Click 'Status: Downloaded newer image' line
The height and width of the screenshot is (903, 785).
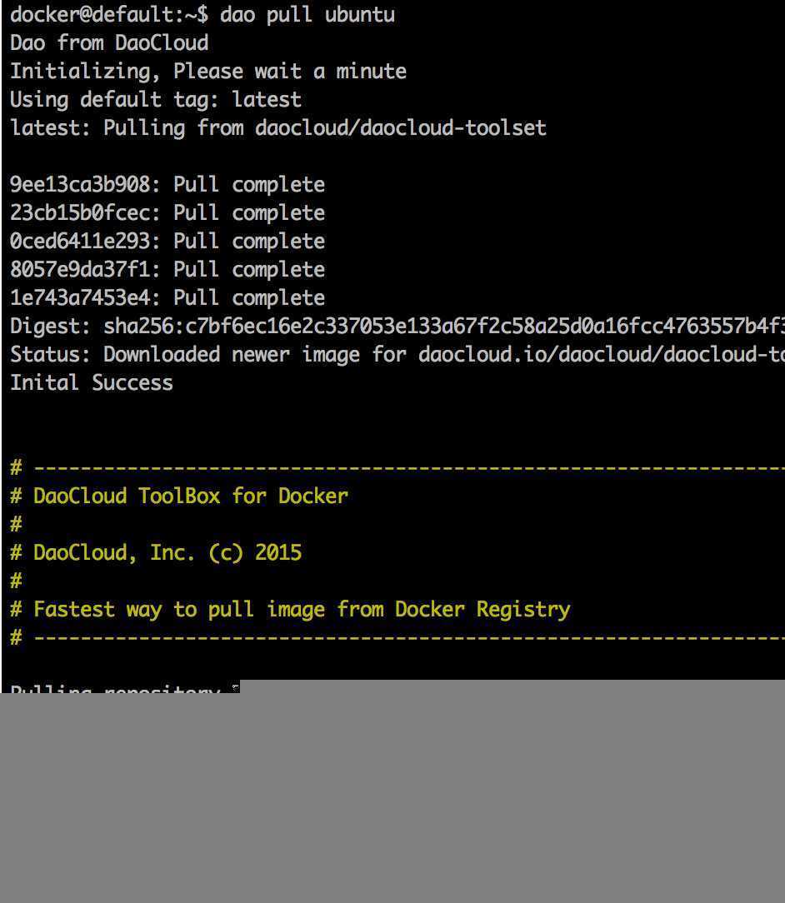[x=397, y=355]
